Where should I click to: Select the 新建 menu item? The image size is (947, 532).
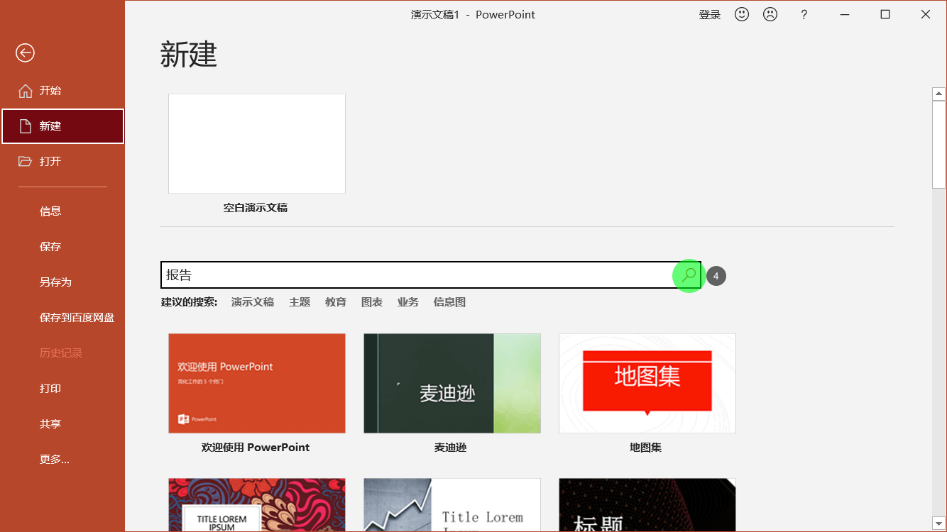pos(62,126)
